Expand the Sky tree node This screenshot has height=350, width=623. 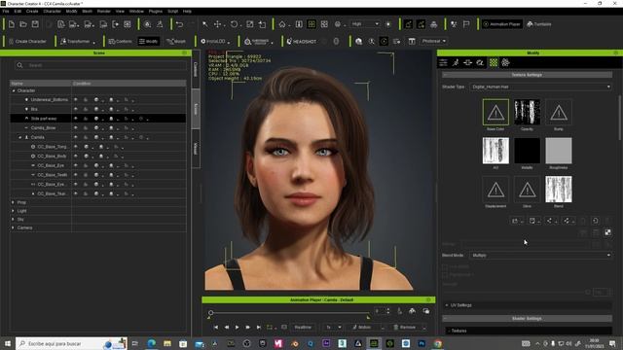click(13, 219)
